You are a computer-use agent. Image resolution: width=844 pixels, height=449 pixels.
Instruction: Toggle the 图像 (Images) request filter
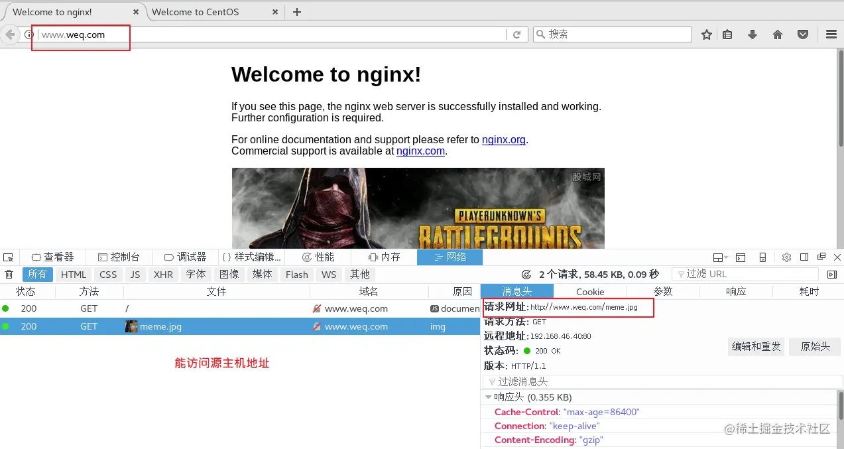(229, 274)
